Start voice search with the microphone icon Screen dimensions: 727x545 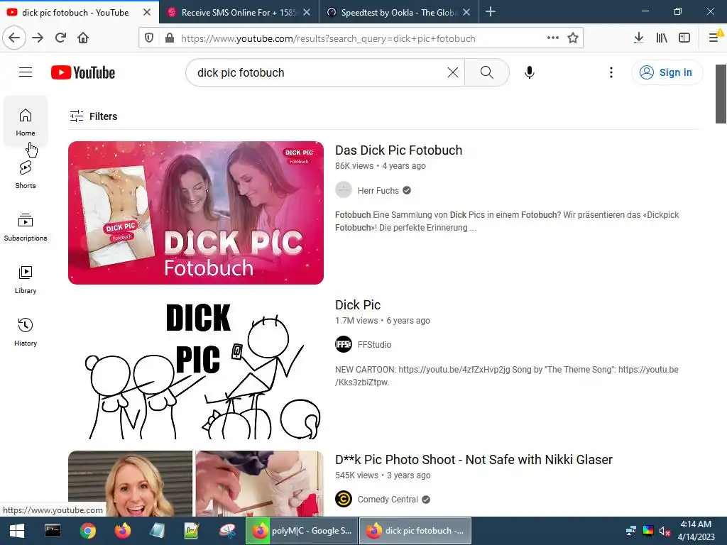point(530,72)
